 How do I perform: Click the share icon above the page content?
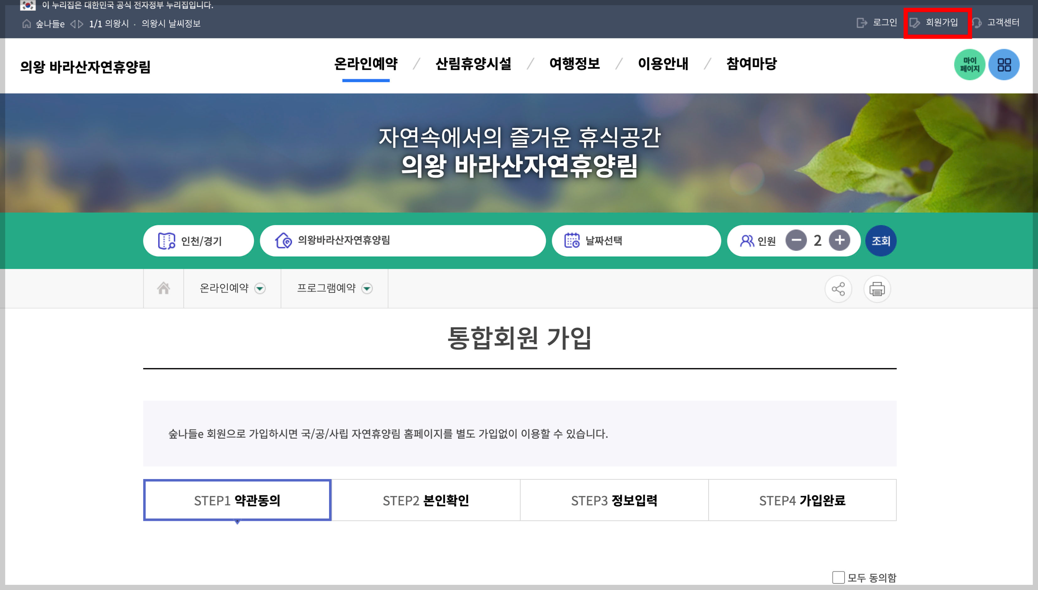click(x=838, y=289)
